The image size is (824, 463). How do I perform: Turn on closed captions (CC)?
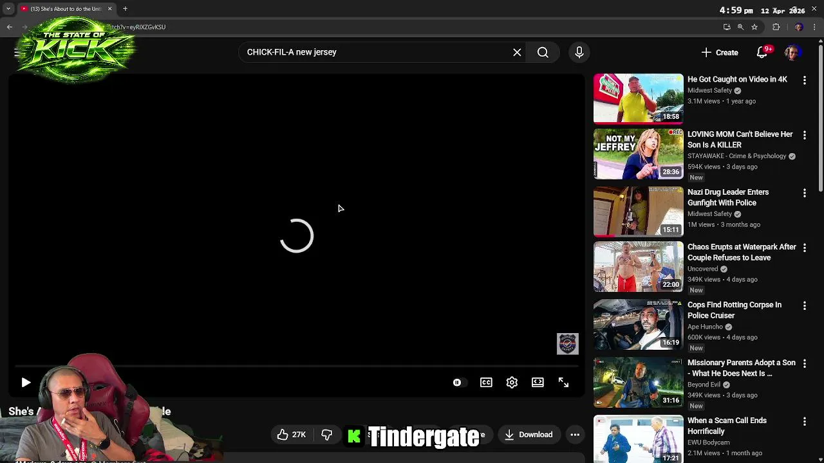[486, 383]
